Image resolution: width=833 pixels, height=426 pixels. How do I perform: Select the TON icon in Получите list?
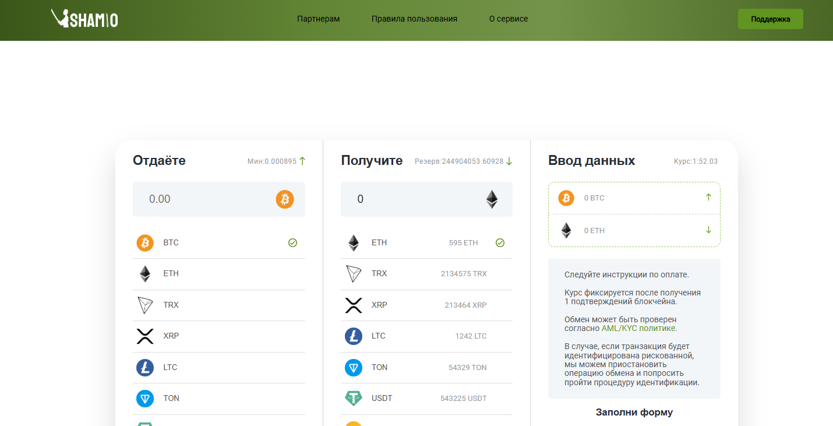click(354, 367)
